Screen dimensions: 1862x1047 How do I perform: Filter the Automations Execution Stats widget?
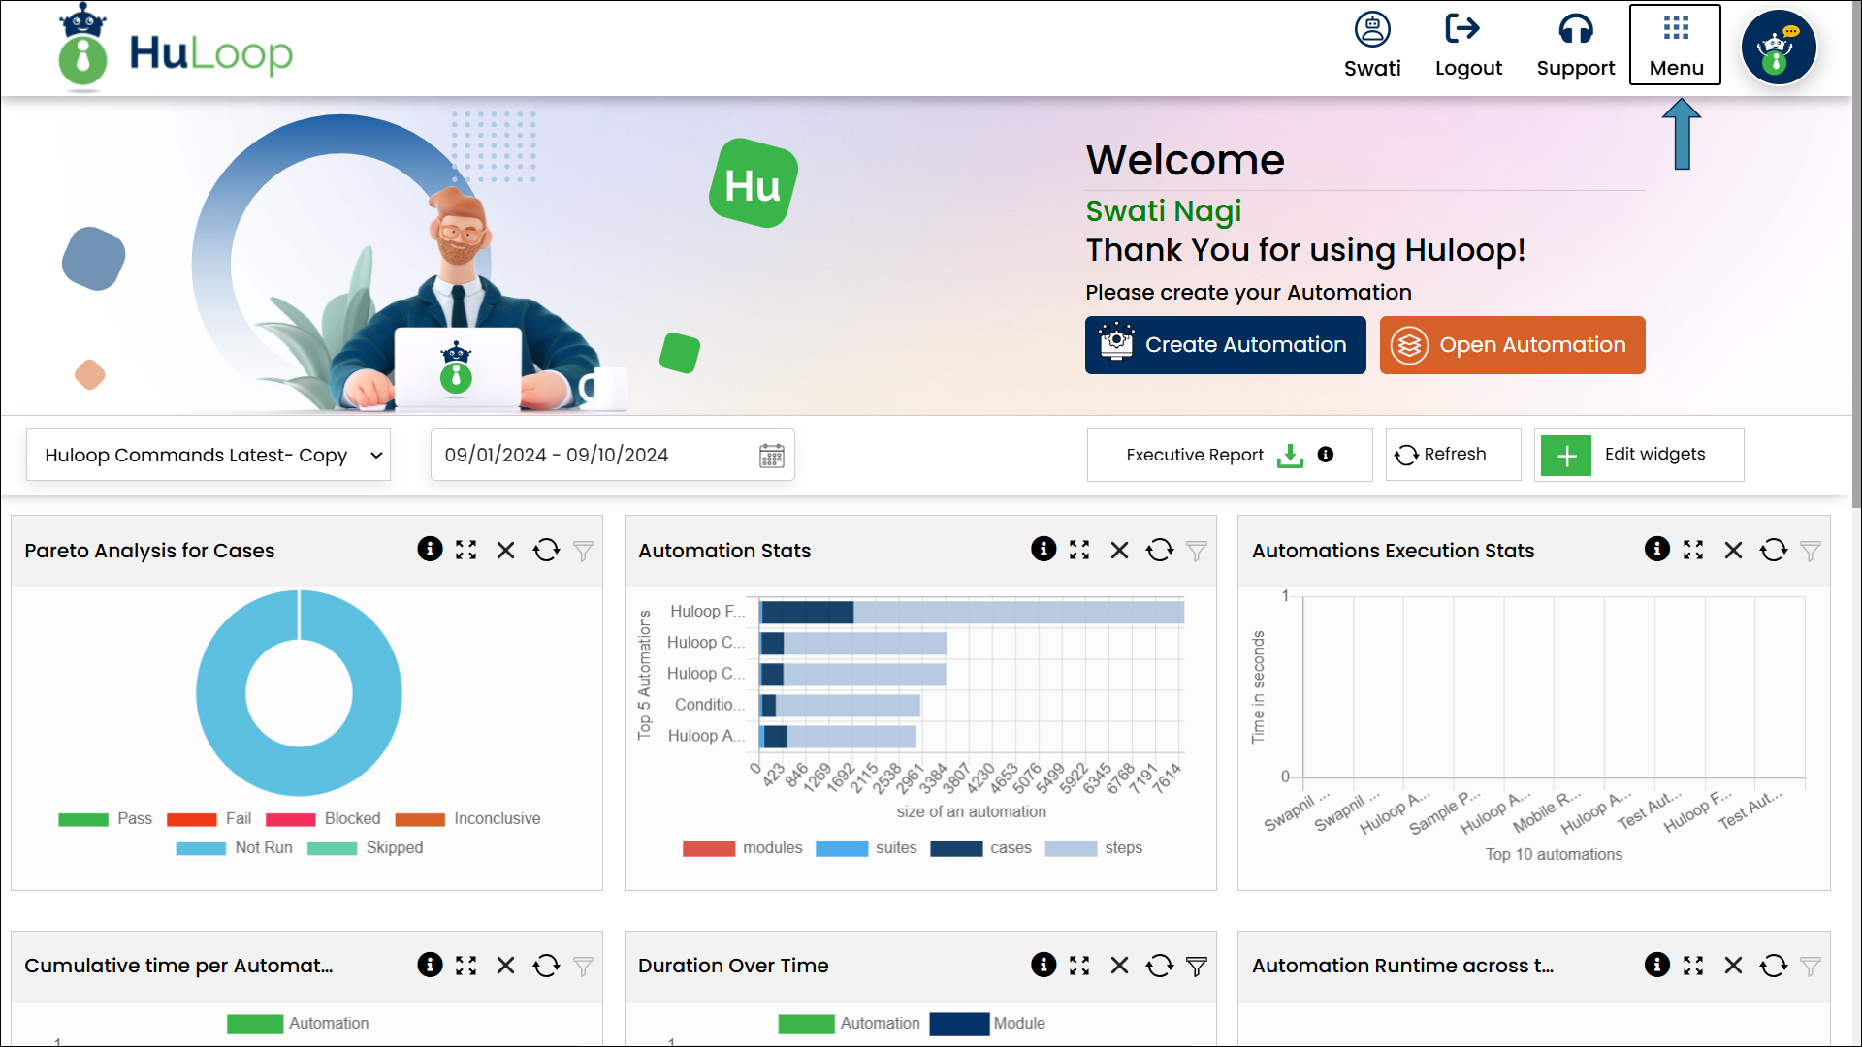click(1811, 551)
